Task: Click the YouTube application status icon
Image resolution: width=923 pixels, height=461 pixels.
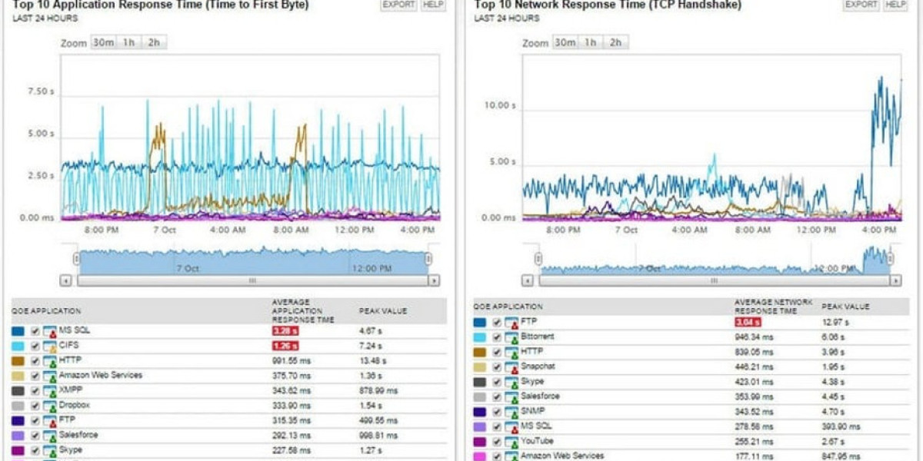Action: [x=511, y=443]
